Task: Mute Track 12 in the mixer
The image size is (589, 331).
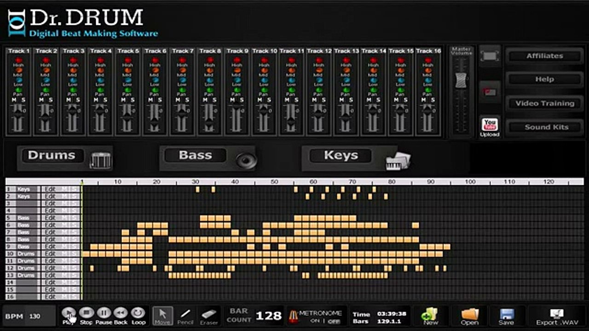Action: coord(314,100)
